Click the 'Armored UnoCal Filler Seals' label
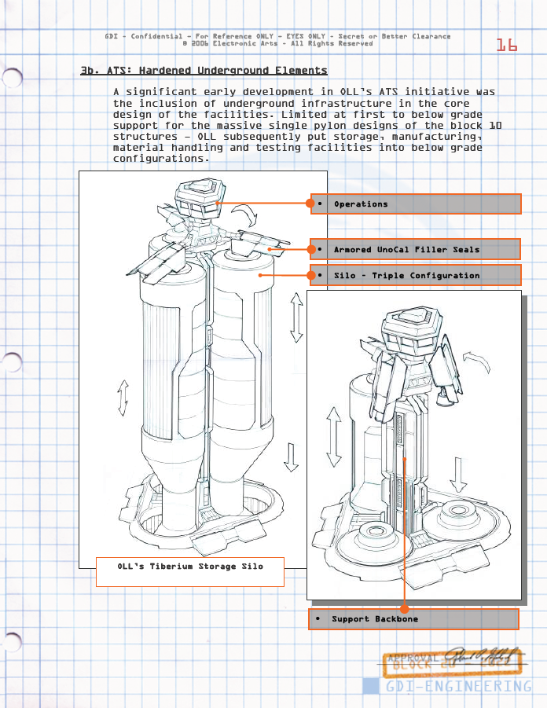The height and width of the screenshot is (708, 547). [x=416, y=249]
